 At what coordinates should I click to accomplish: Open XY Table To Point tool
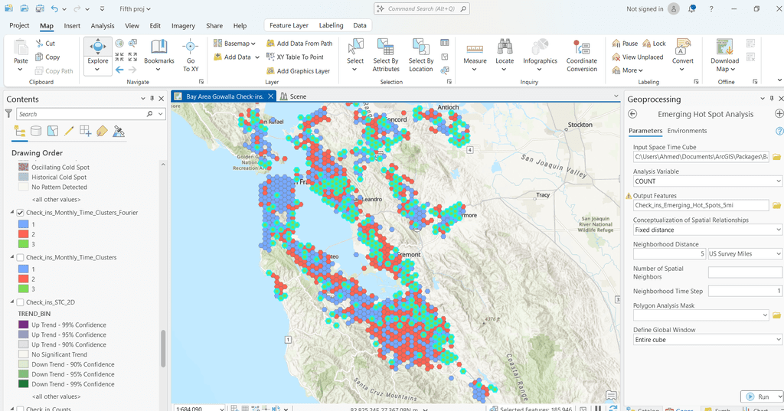tap(295, 57)
